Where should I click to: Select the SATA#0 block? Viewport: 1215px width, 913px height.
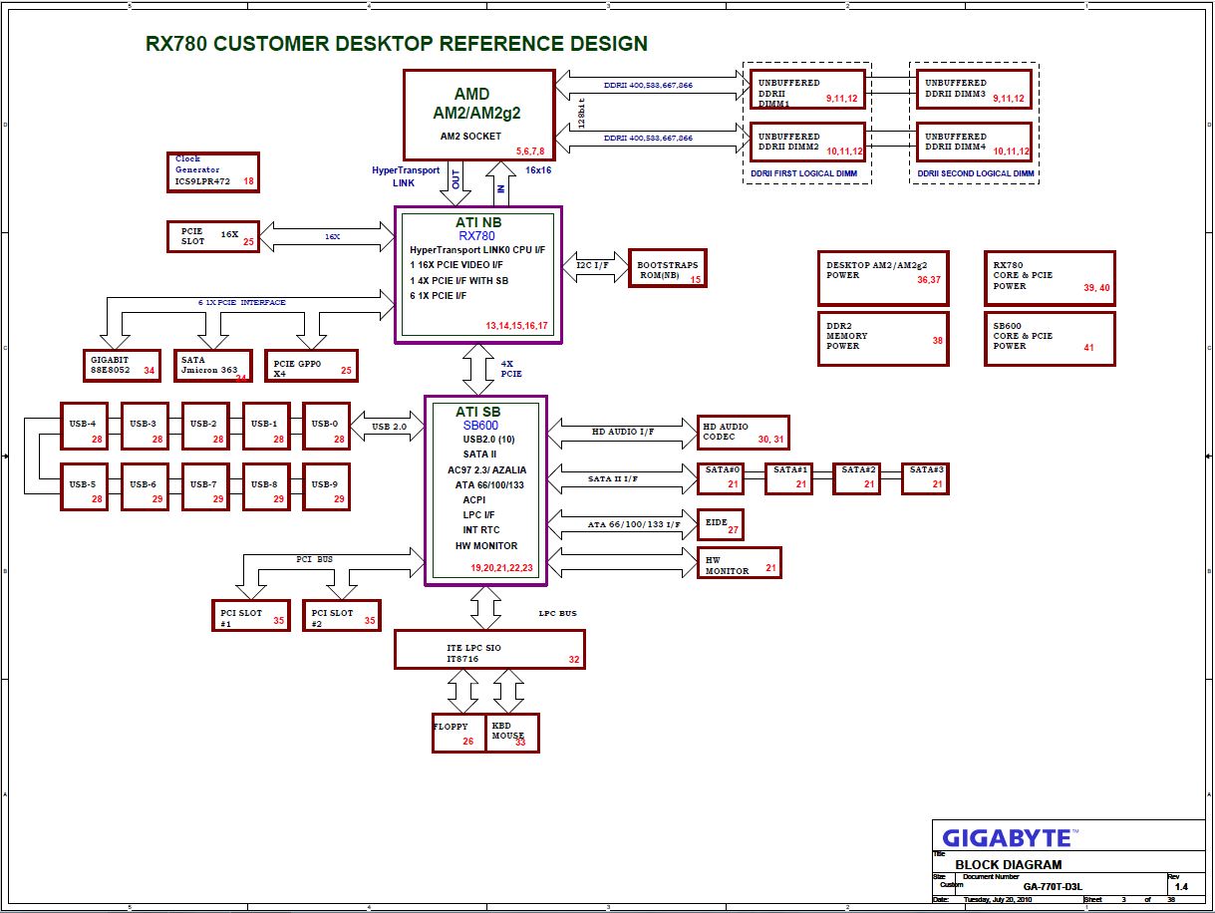721,478
